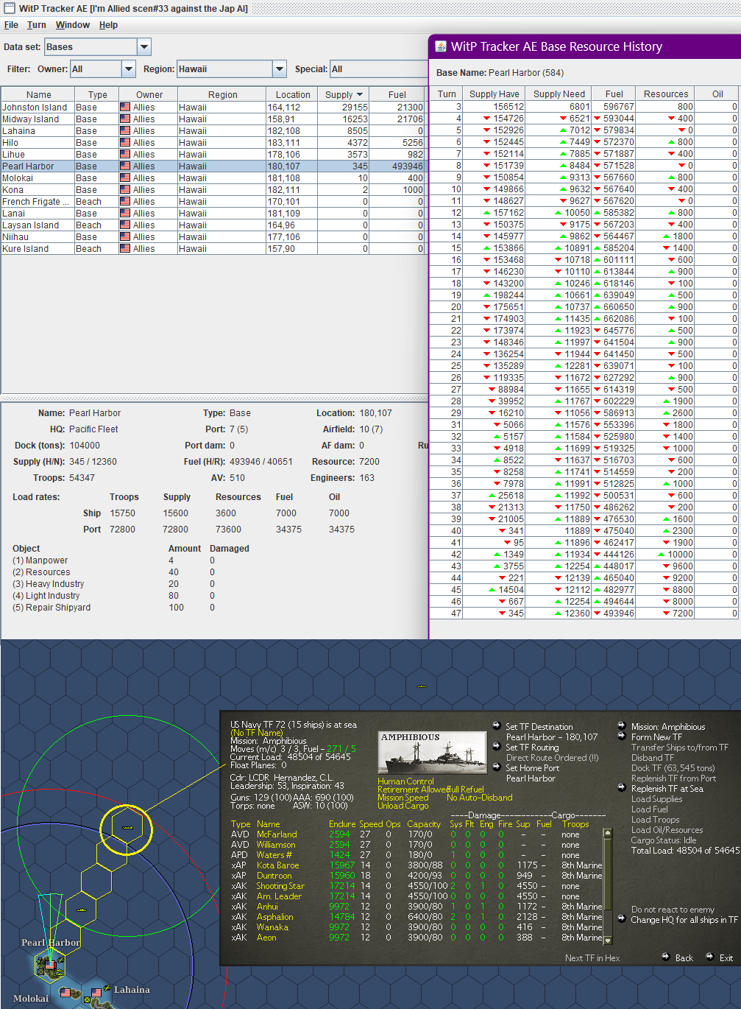The width and height of the screenshot is (741, 1009).
Task: Click the hand icon beside Set TF Routing
Action: [x=497, y=747]
